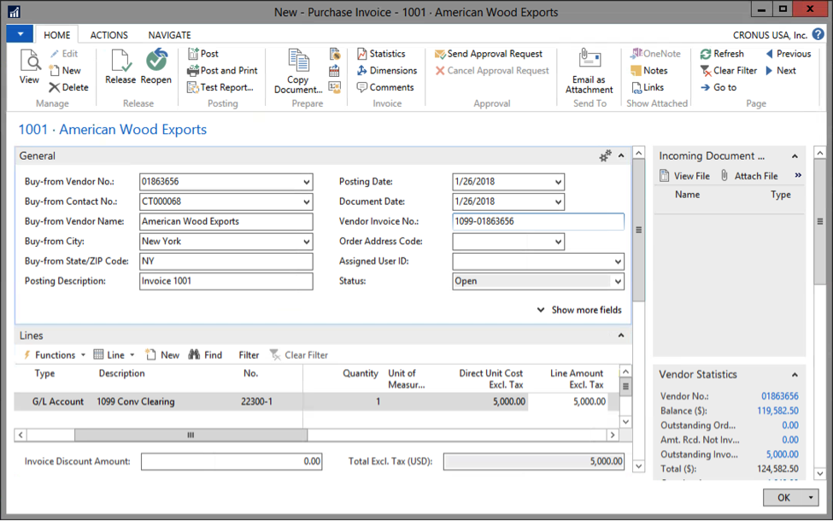
Task: Collapse the General FastTab
Action: pos(621,155)
